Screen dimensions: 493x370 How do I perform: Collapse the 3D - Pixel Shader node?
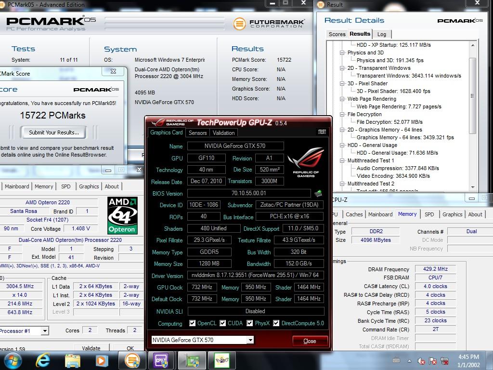(342, 83)
